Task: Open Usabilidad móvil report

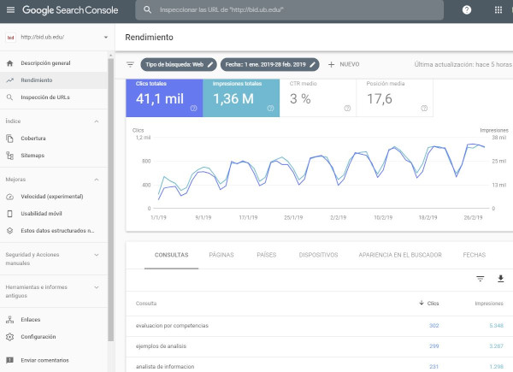Action: [54, 214]
